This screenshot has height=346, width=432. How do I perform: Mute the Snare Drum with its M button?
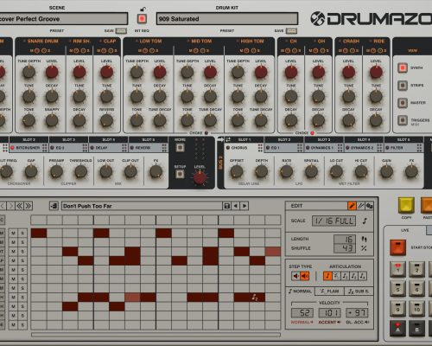36,51
